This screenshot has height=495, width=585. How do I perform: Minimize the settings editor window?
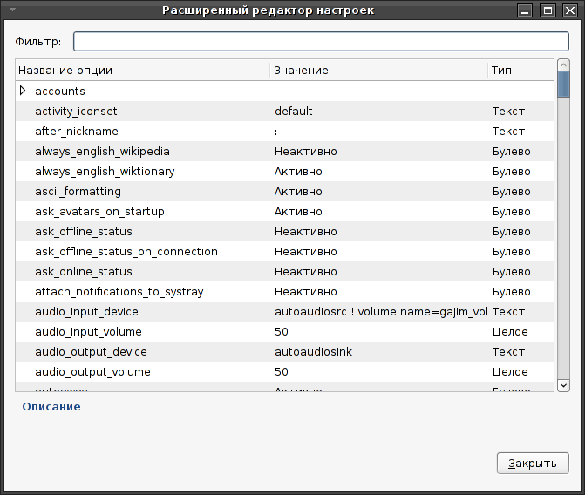click(525, 10)
